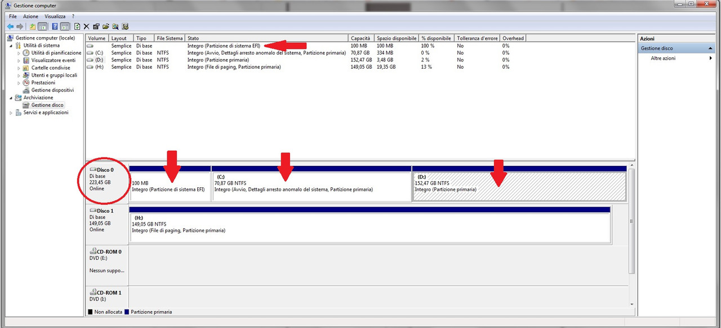Expand the Utilità di pianificazione node
This screenshot has width=721, height=328.
point(19,53)
